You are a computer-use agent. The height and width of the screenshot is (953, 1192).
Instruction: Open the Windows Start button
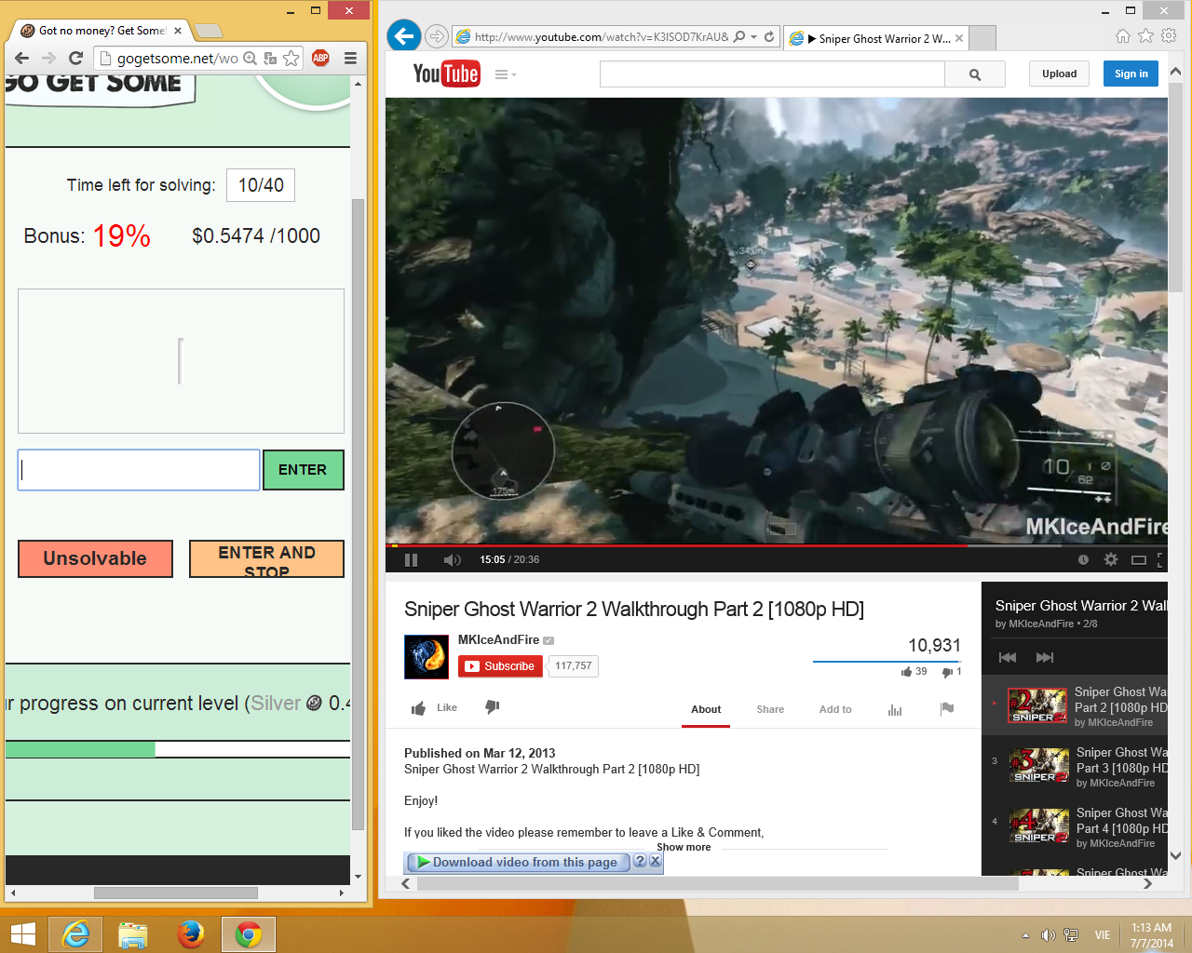coord(23,933)
